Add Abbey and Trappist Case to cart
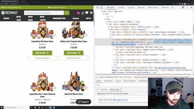This screenshot has width=194, height=109. coord(74,53)
